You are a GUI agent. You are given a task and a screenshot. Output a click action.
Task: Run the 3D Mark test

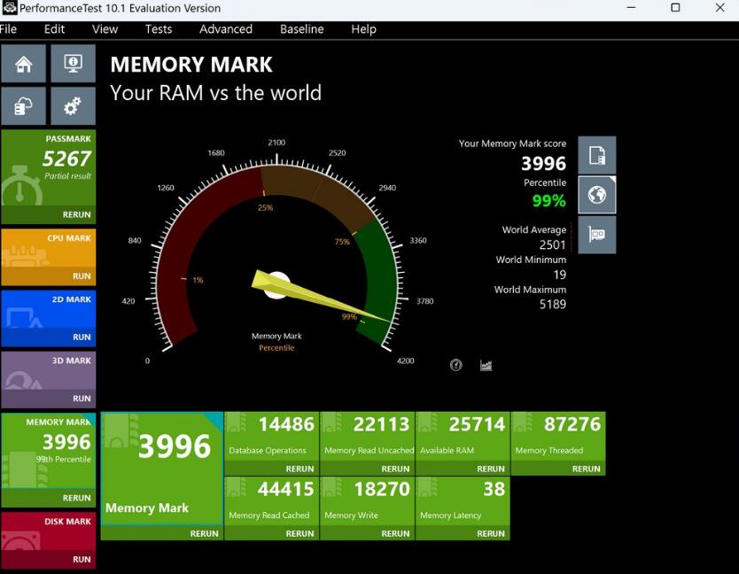(x=82, y=399)
